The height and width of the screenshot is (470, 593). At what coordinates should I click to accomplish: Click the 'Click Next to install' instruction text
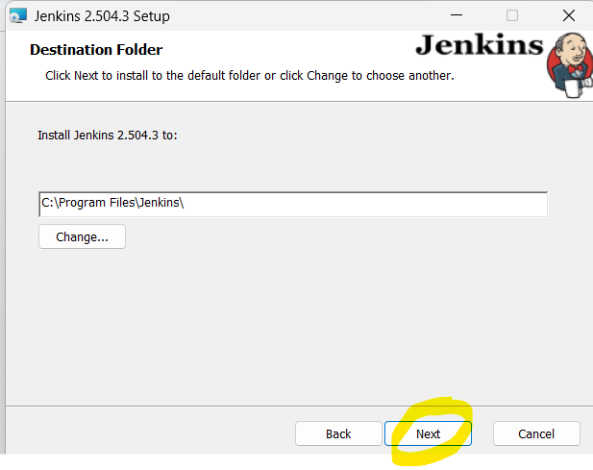(250, 76)
